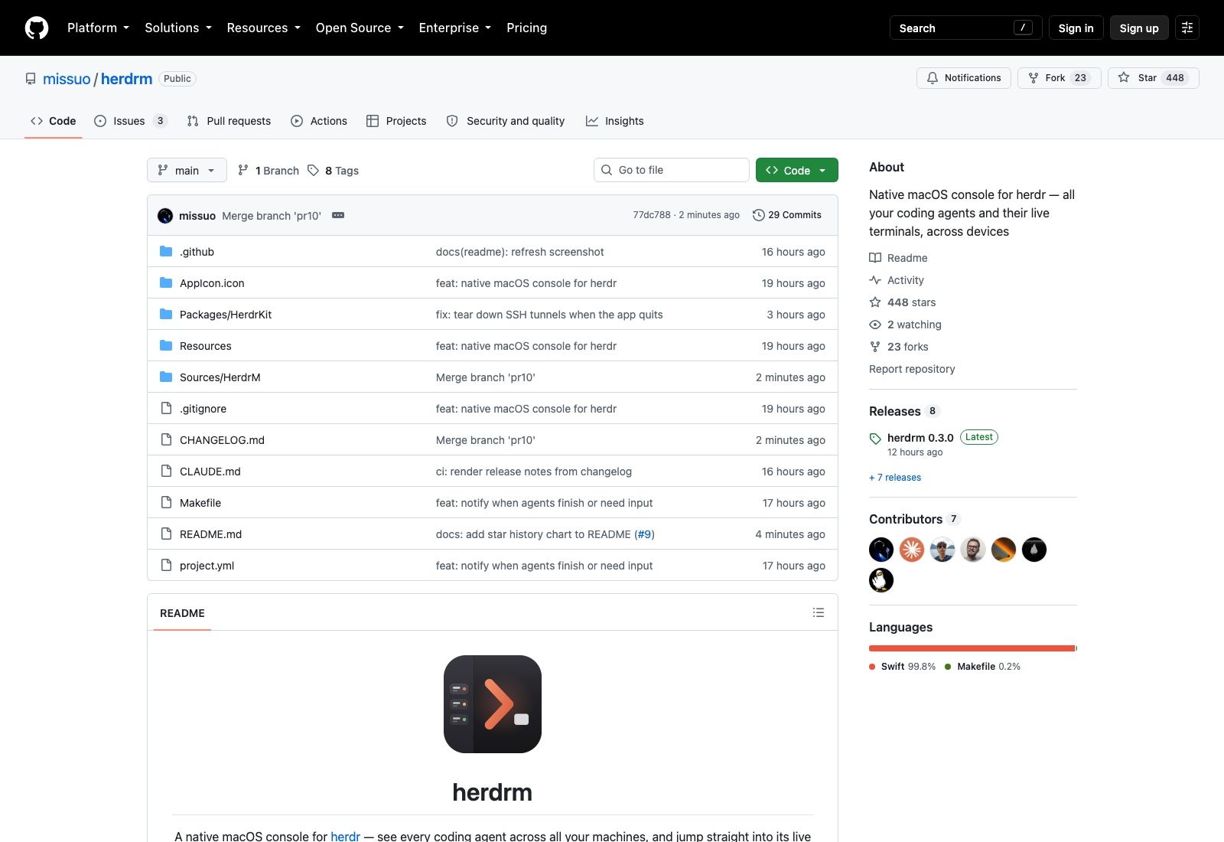Image resolution: width=1224 pixels, height=842 pixels.
Task: Open the penguin contributor avatar
Action: (881, 580)
